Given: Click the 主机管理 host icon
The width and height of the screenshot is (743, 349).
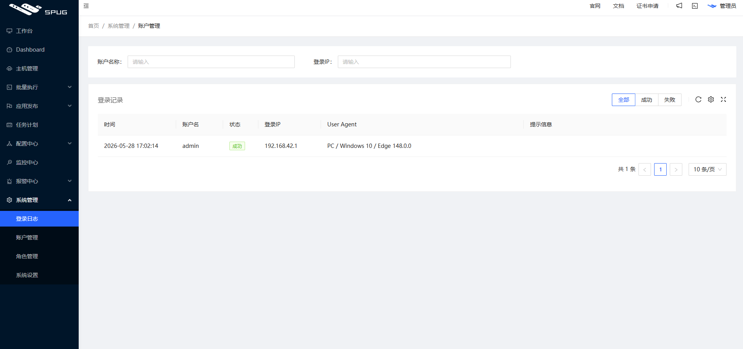Looking at the screenshot, I should click(x=9, y=68).
